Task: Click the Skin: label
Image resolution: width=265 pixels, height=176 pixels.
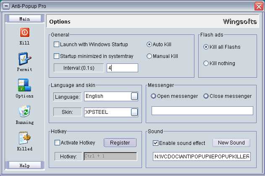Action: point(68,112)
